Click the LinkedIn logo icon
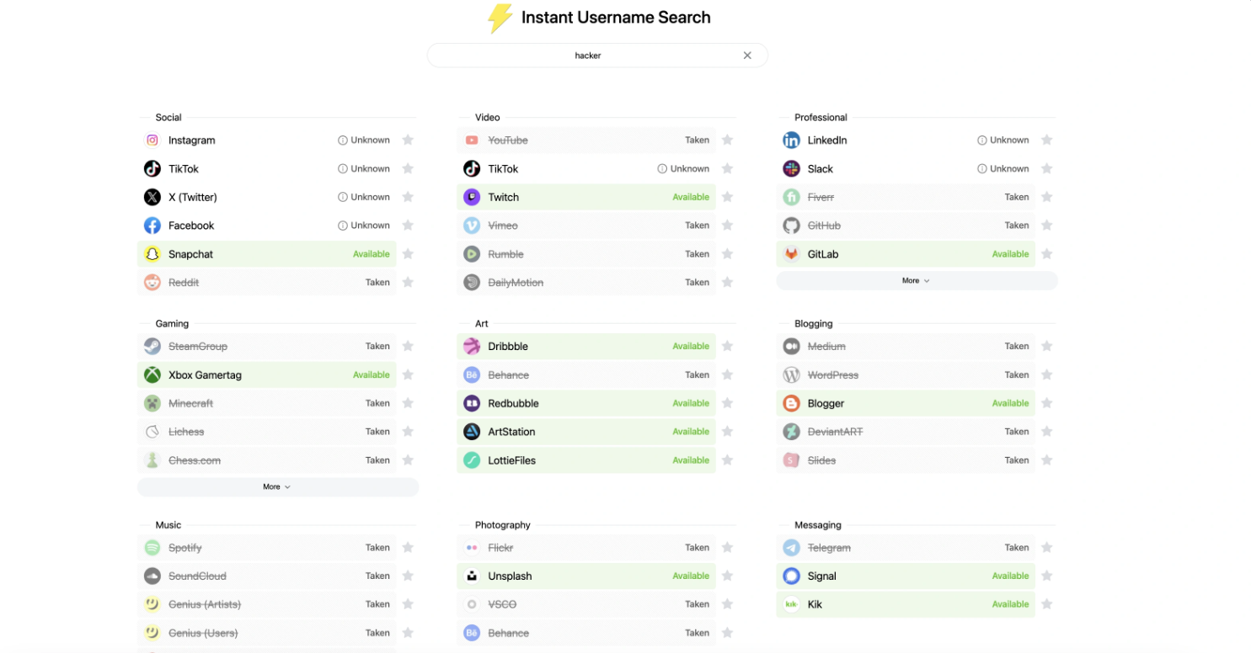 pos(791,141)
